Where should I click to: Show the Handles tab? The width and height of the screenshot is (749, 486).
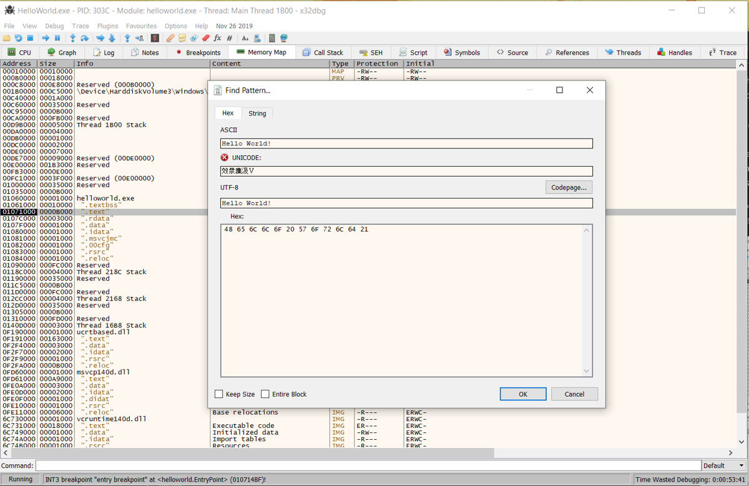click(x=674, y=52)
